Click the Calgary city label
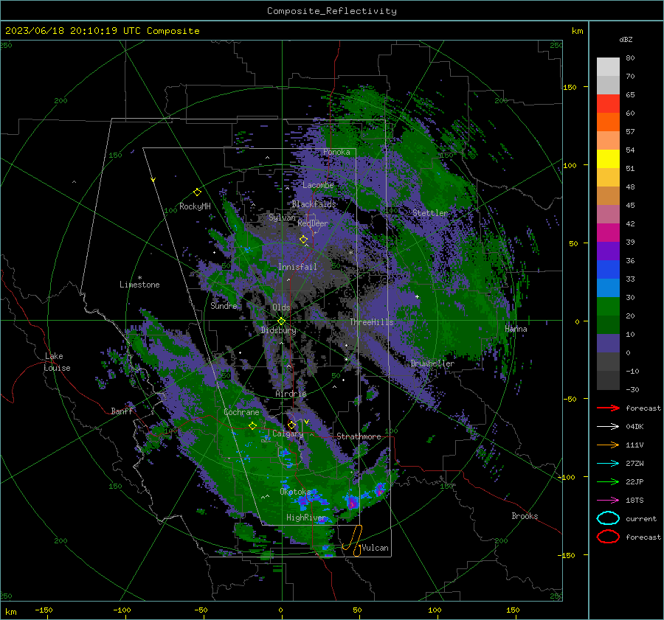664x620 pixels. (288, 433)
